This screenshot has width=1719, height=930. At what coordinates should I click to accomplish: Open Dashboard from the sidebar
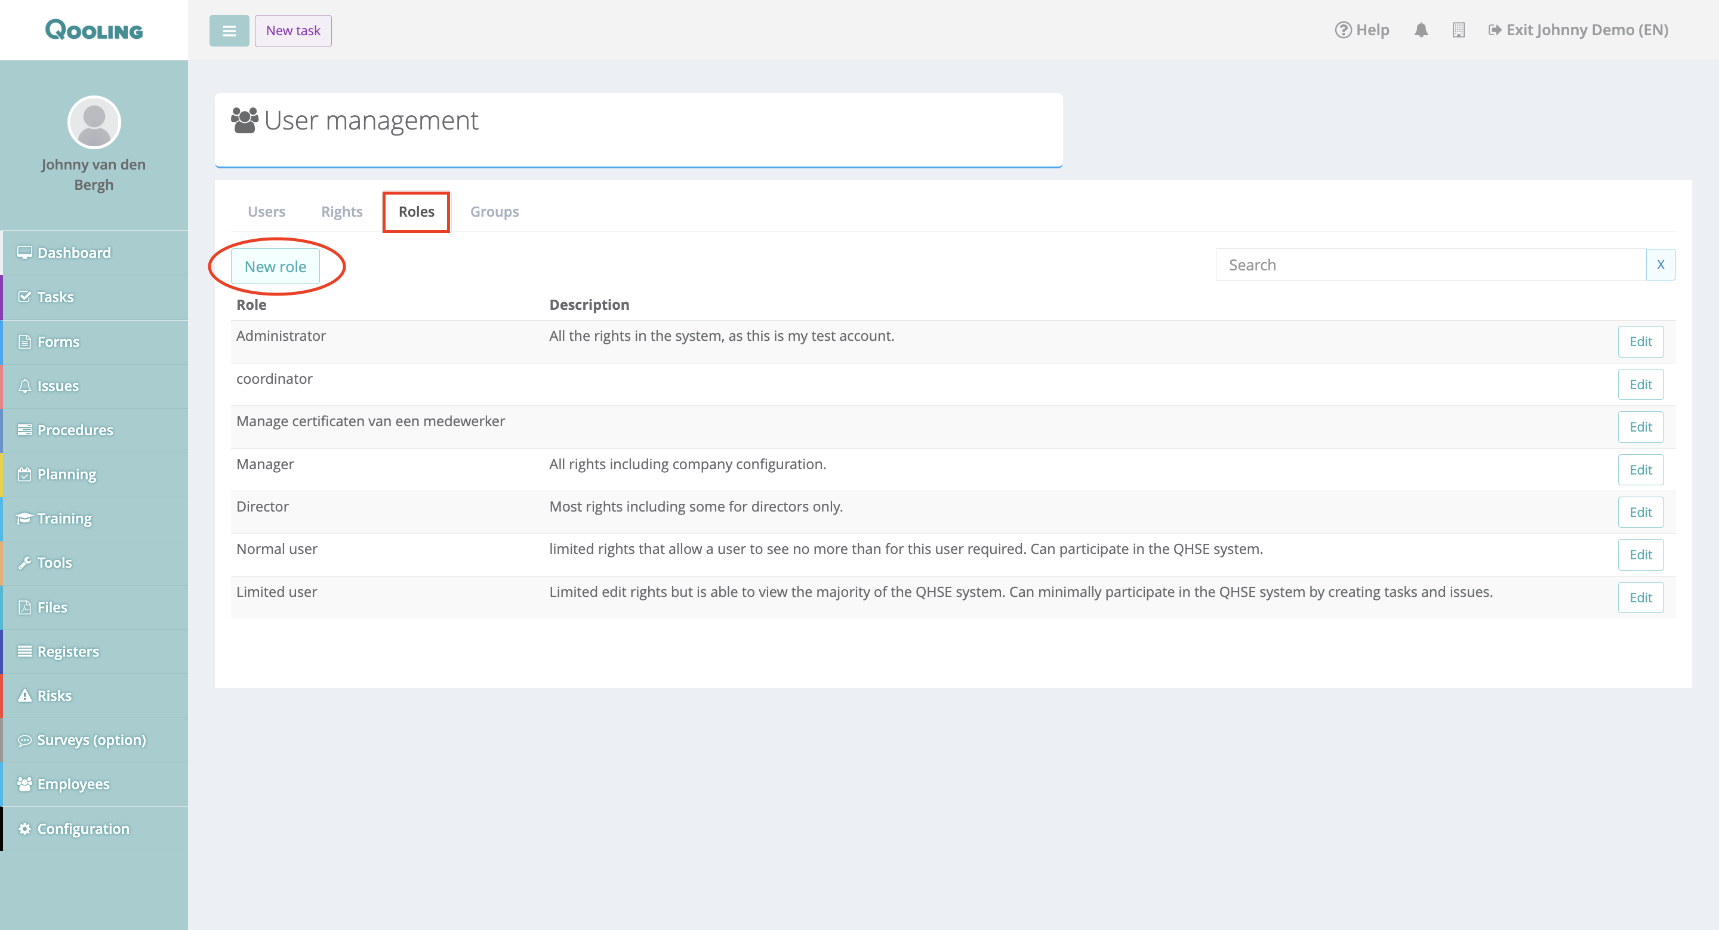[x=73, y=253]
